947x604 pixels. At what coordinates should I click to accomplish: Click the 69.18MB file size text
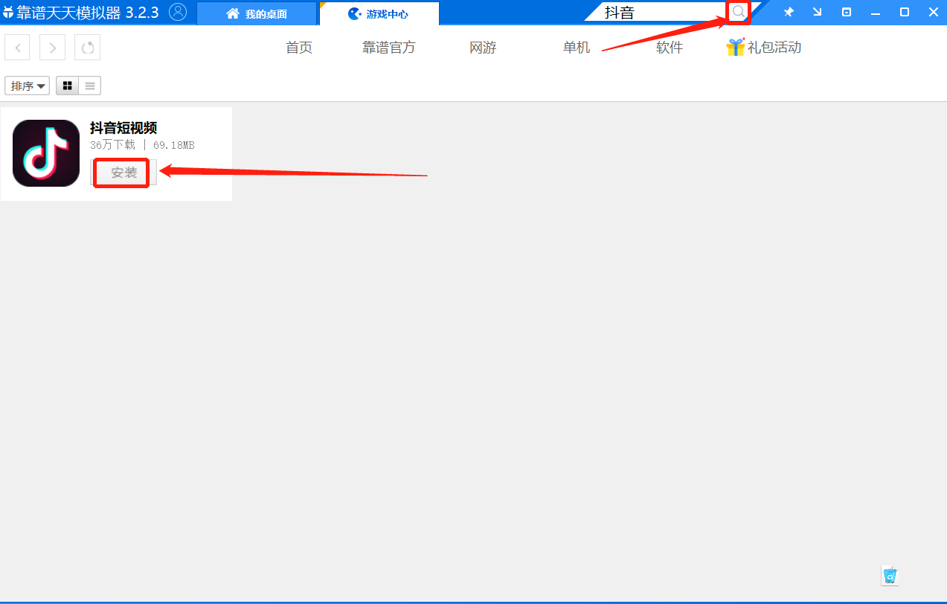tap(174, 145)
